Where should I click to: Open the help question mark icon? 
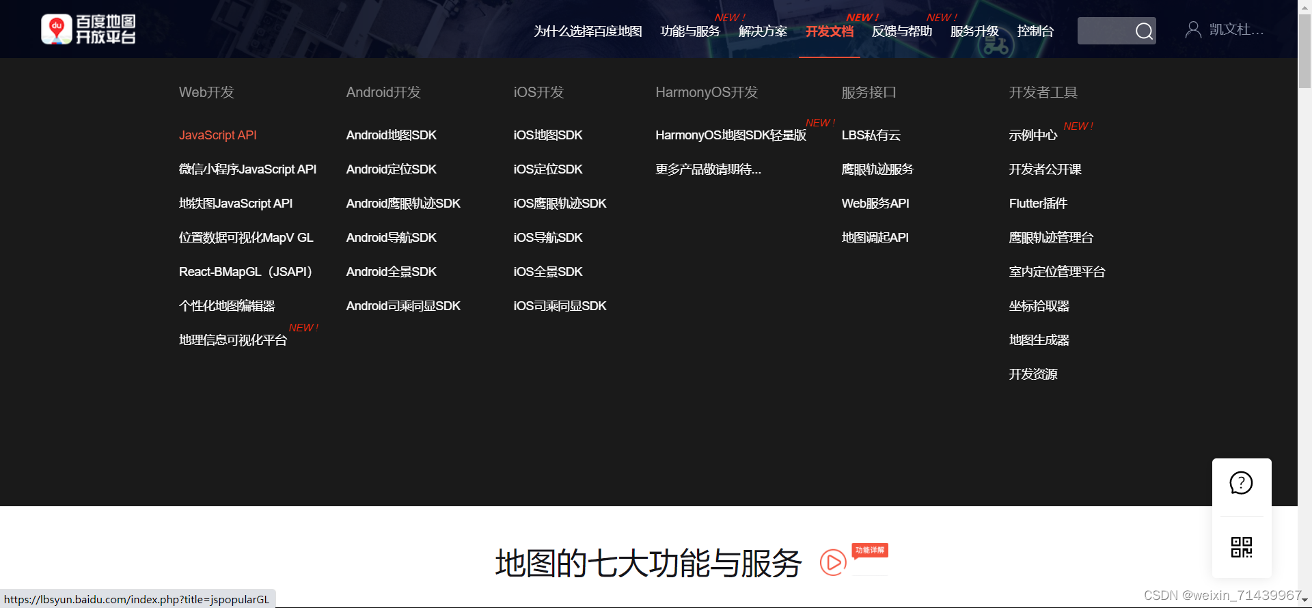click(1241, 483)
